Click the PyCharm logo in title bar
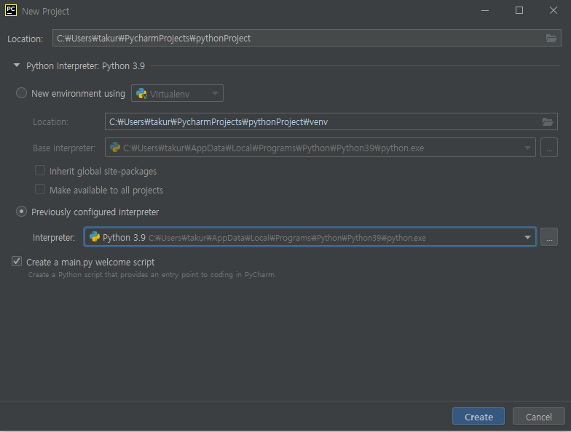Image resolution: width=571 pixels, height=432 pixels. [x=11, y=10]
